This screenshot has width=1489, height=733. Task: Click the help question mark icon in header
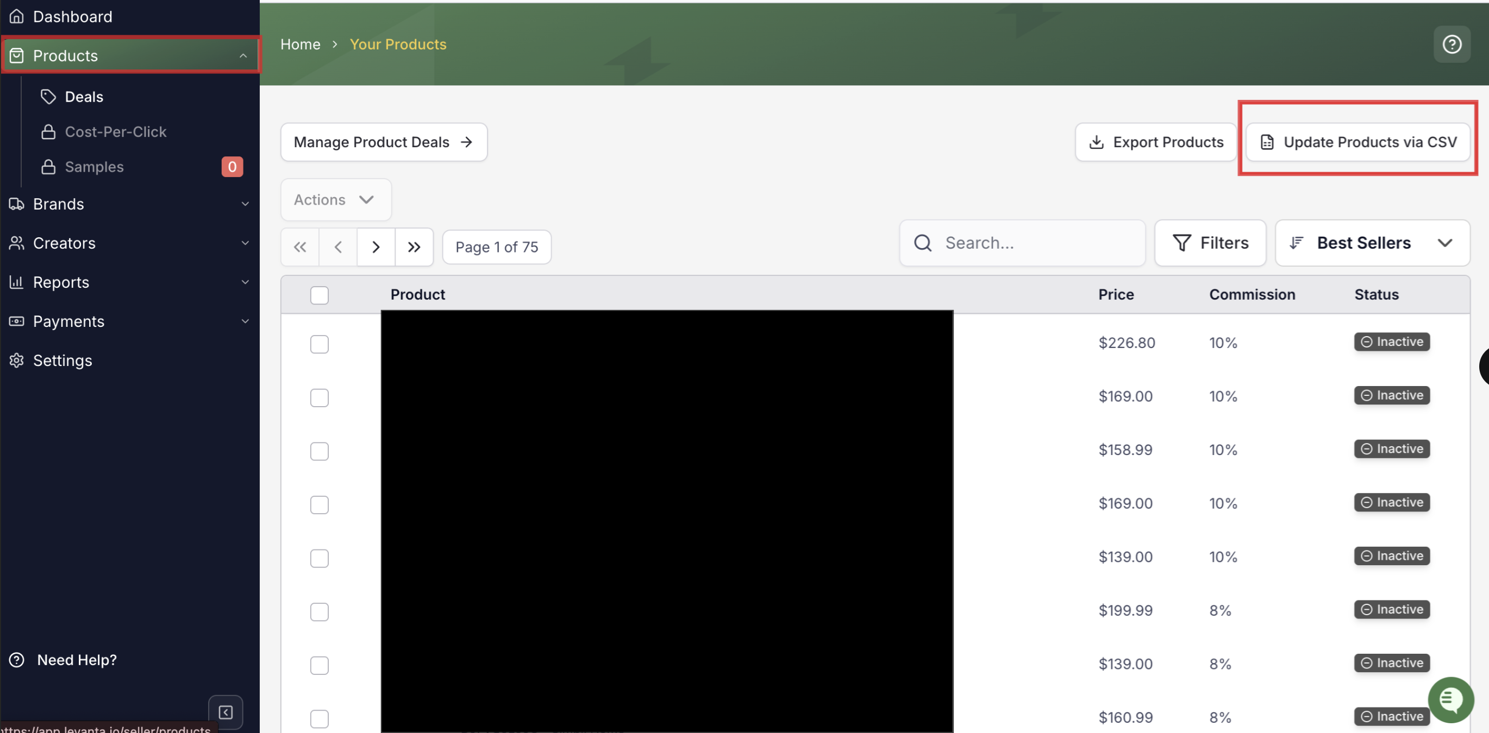coord(1452,45)
